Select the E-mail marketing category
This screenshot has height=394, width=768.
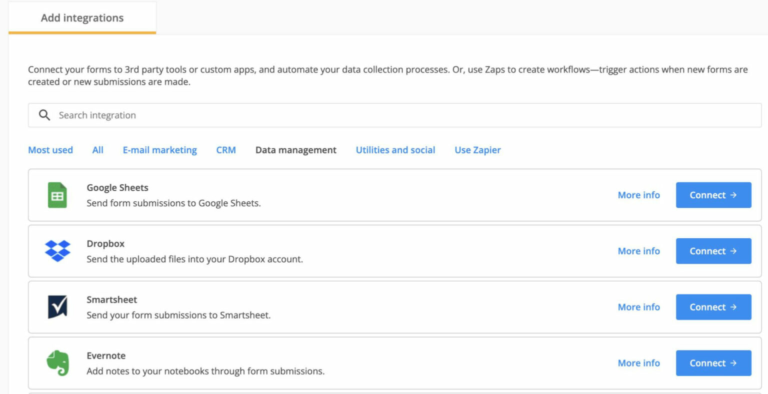159,150
